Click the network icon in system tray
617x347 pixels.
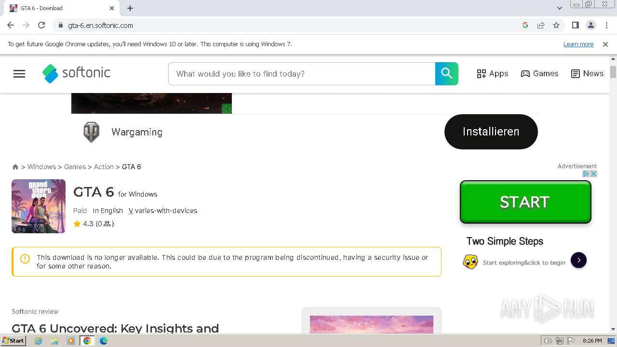(x=560, y=341)
